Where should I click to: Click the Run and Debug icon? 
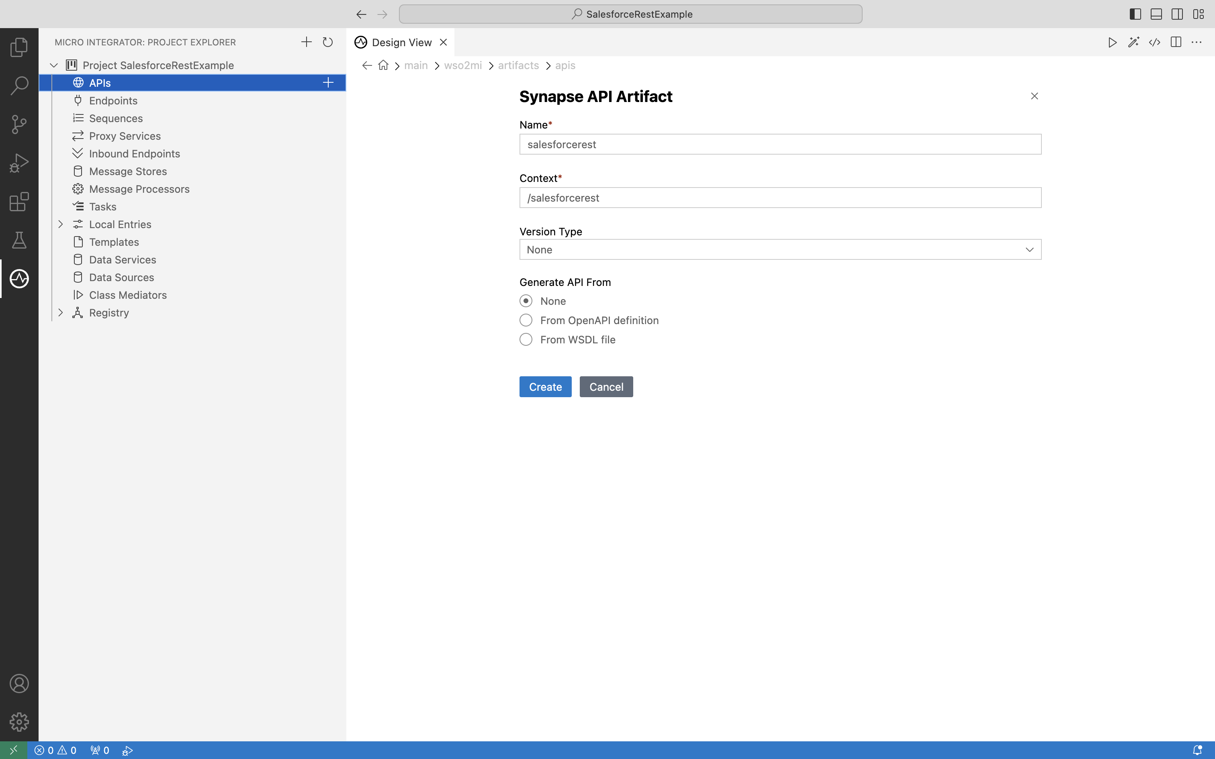click(x=19, y=163)
